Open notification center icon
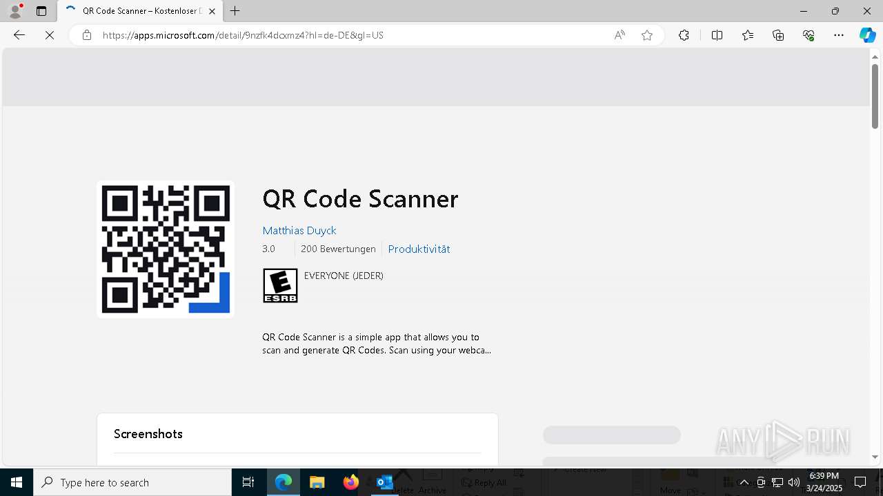The height and width of the screenshot is (496, 883). point(860,482)
